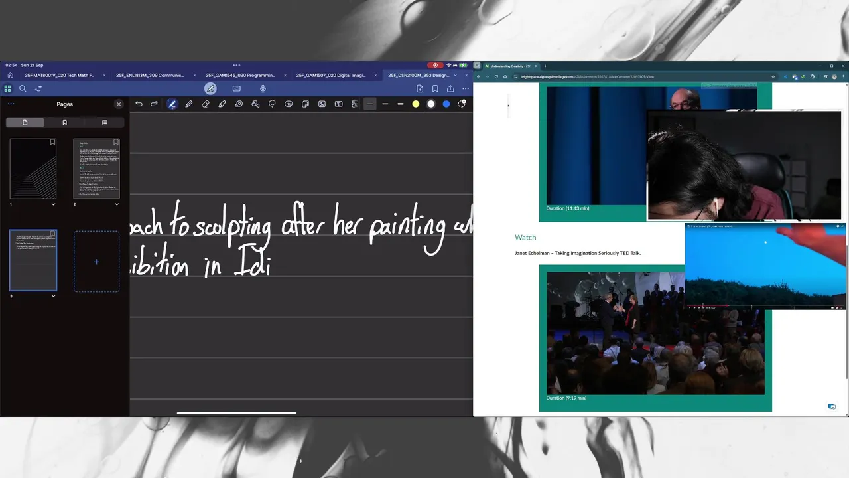Add a new page using top bar icon
849x478 pixels.
point(420,88)
